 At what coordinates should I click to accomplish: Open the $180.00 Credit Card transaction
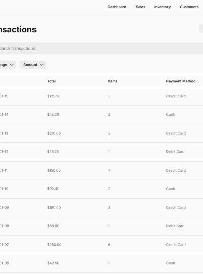101,208
